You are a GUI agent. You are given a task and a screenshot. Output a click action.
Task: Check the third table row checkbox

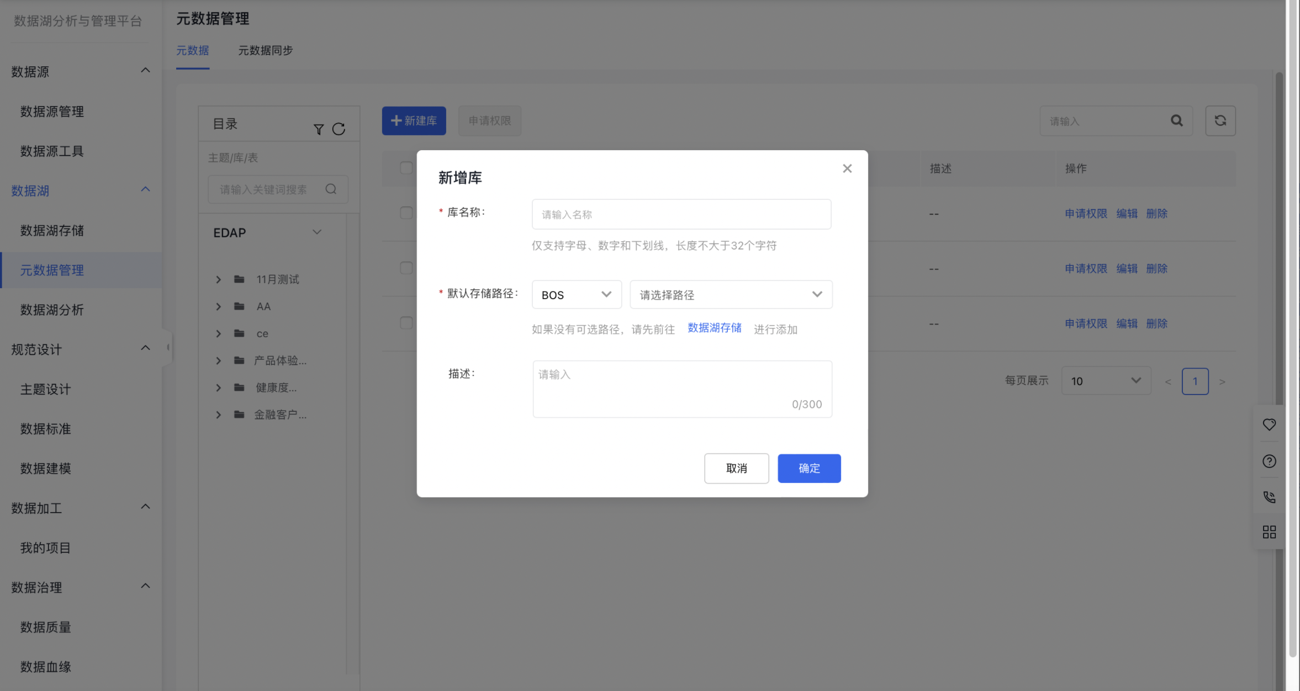pos(406,323)
